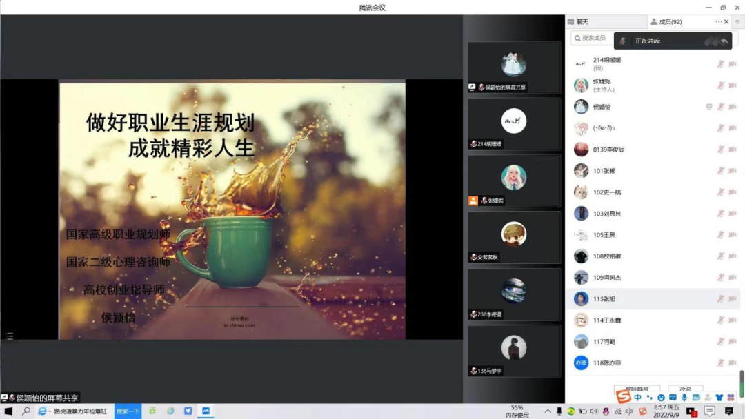Screen dimensions: 745x419
Task: Click the Sogou voice input microphone
Action: pos(684,398)
